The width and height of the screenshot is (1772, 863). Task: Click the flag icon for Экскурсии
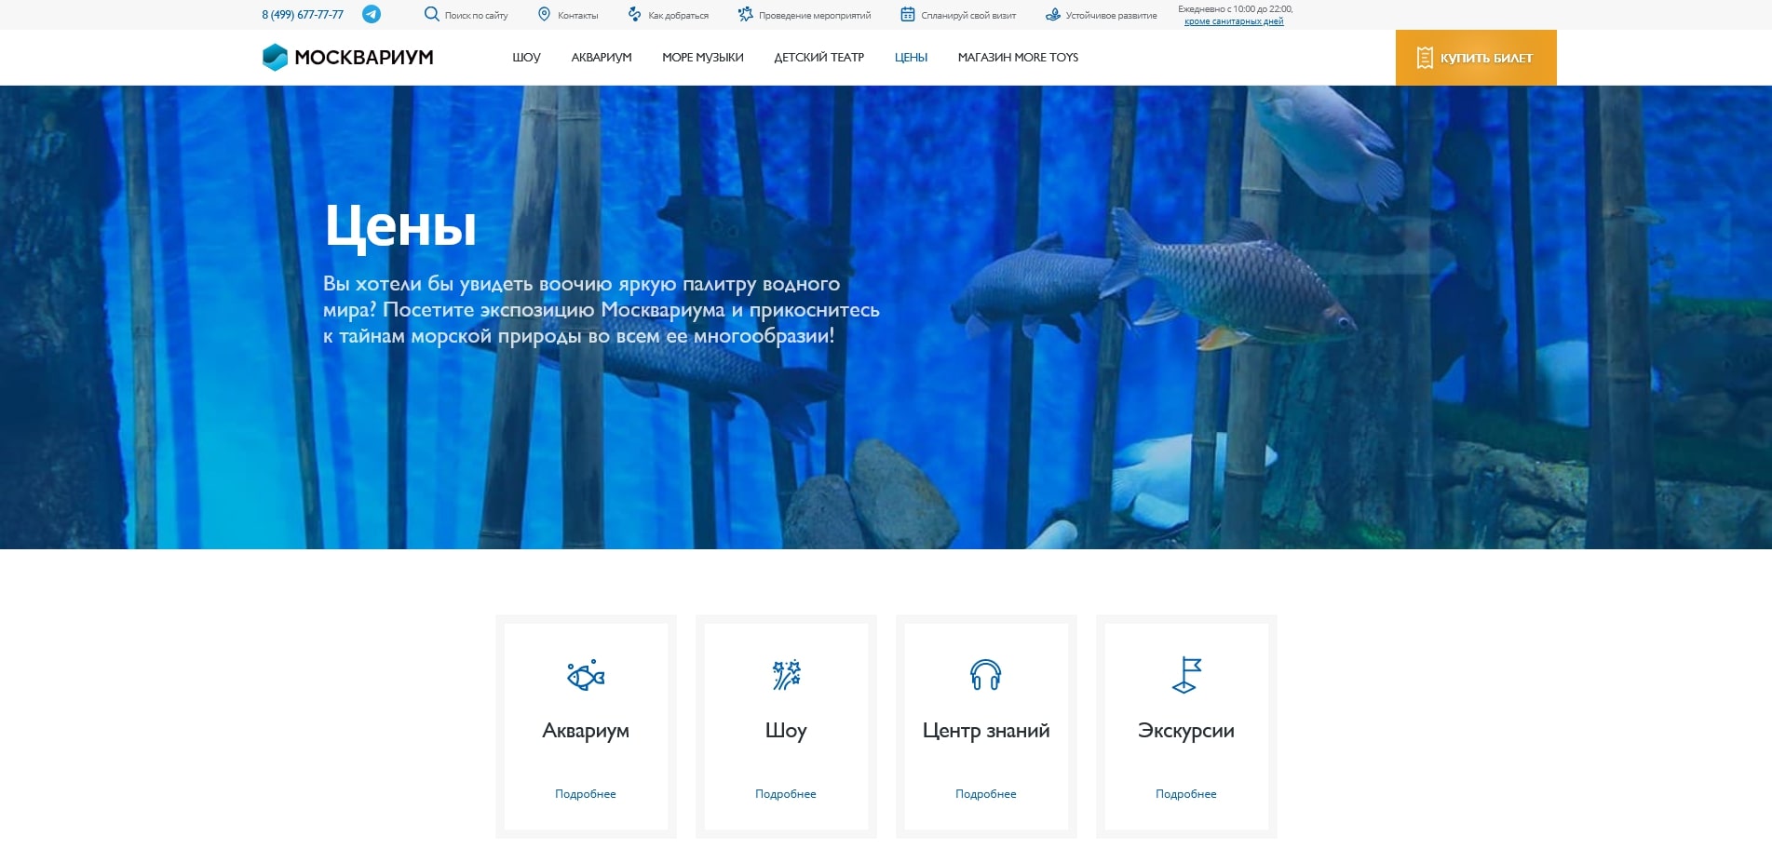[x=1186, y=674]
